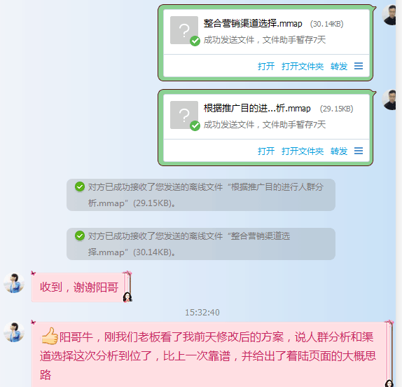
Task: Click green check icon on 整合营销渠道选择 receipt notice
Action: tap(80, 236)
